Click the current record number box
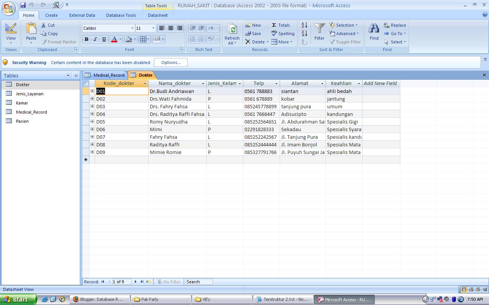 [121, 282]
